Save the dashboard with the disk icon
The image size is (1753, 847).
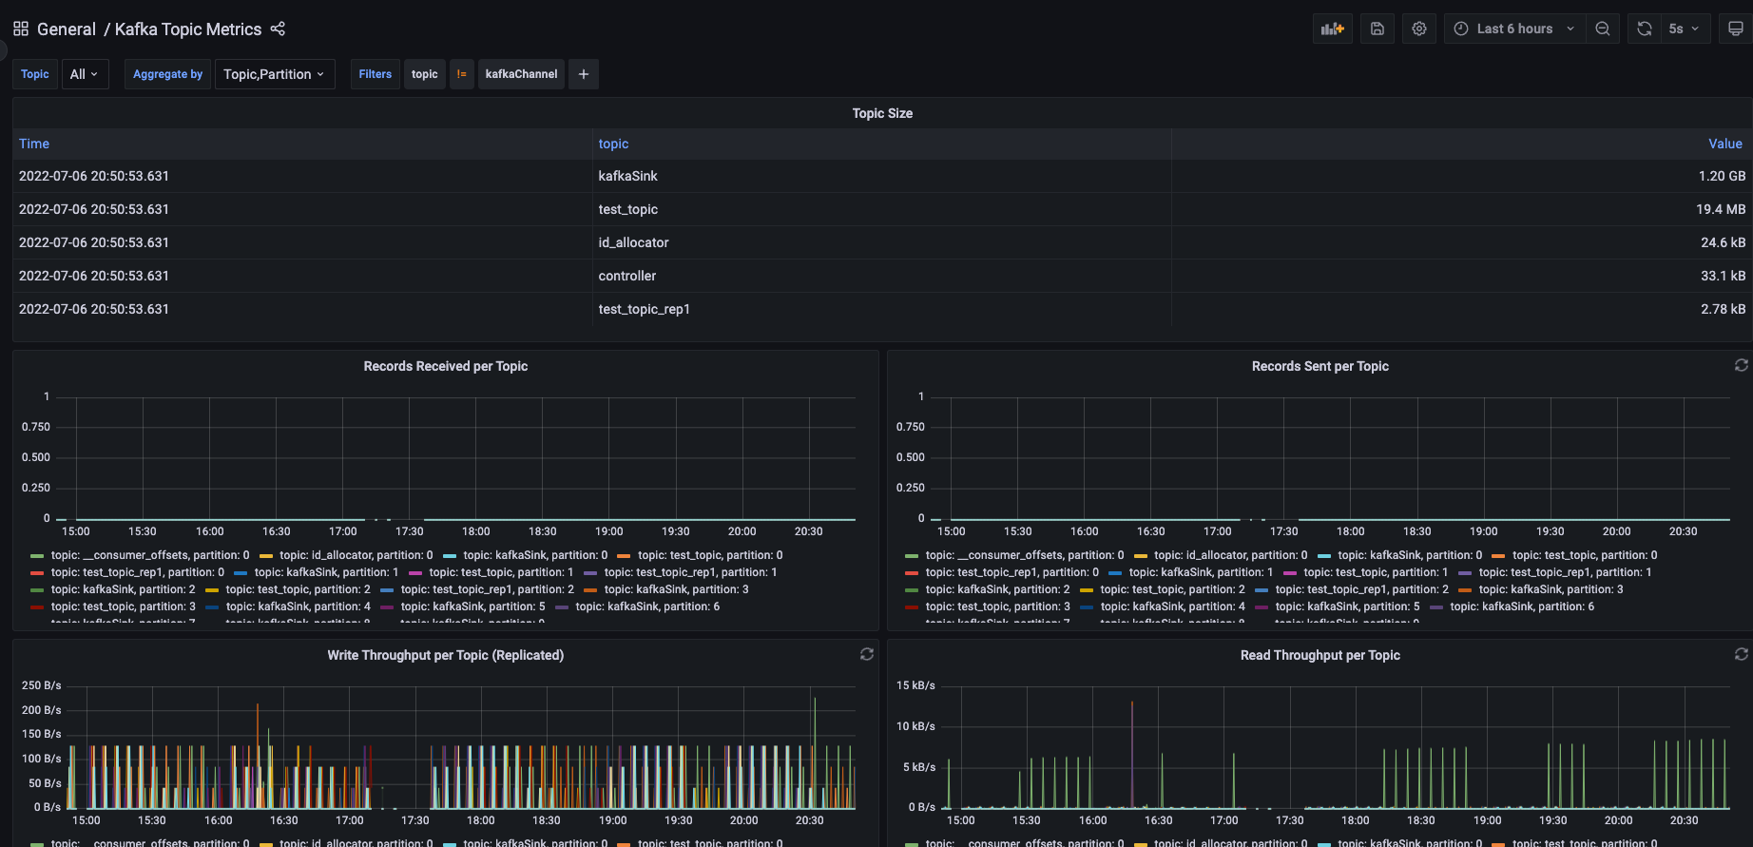point(1377,29)
